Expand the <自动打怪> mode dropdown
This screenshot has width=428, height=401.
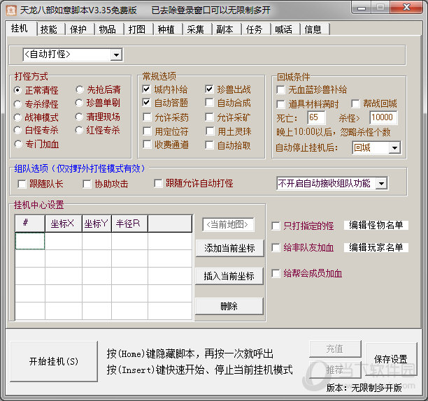click(116, 54)
